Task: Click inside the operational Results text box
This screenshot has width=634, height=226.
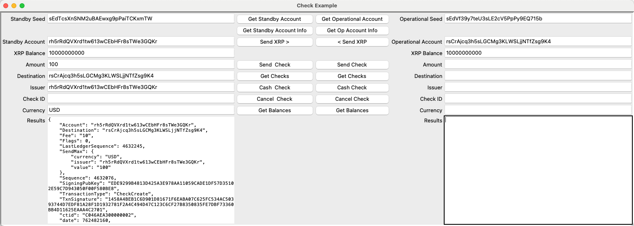Action: pyautogui.click(x=538, y=170)
